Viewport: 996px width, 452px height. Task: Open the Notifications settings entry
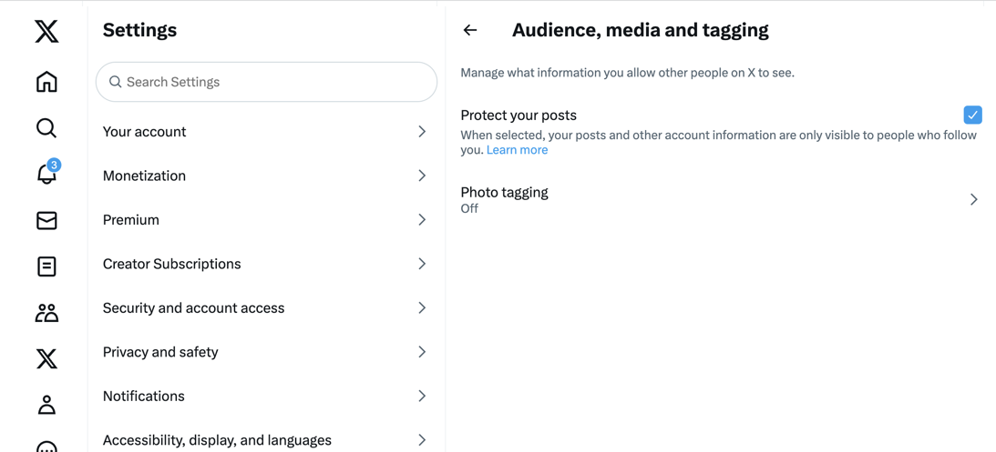coord(144,397)
